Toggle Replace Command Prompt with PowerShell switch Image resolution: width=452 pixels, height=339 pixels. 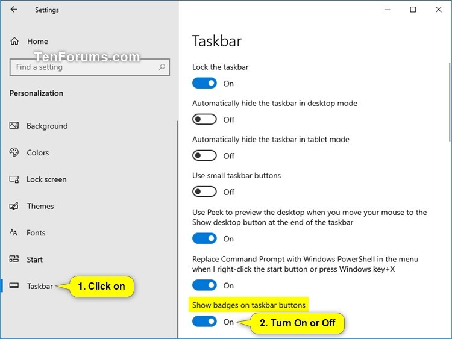click(204, 285)
